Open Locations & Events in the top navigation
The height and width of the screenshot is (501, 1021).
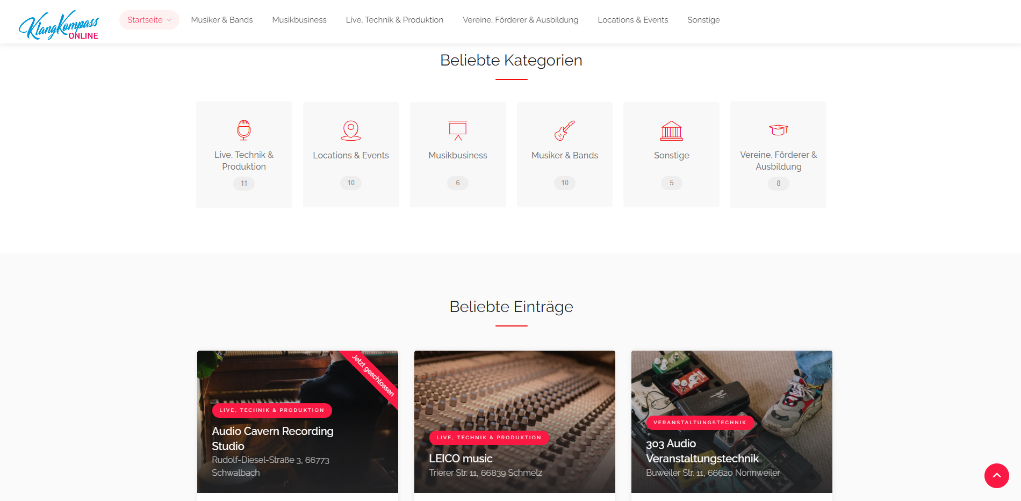(x=633, y=20)
